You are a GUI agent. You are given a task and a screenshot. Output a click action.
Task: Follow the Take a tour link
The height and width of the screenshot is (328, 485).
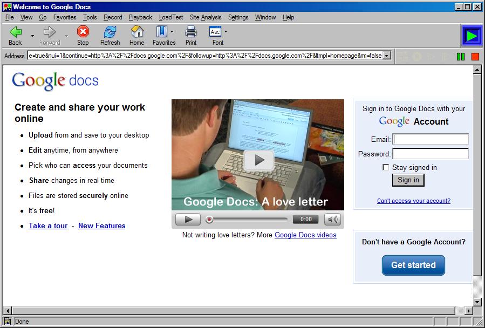(48, 226)
